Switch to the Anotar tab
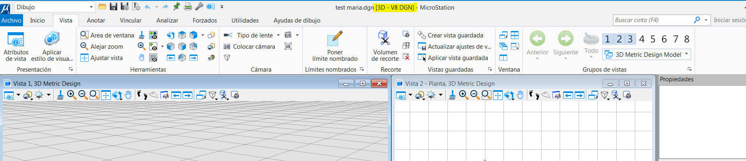The image size is (746, 161). point(96,20)
